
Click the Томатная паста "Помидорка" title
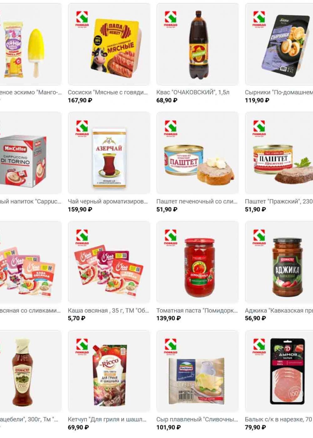(197, 311)
